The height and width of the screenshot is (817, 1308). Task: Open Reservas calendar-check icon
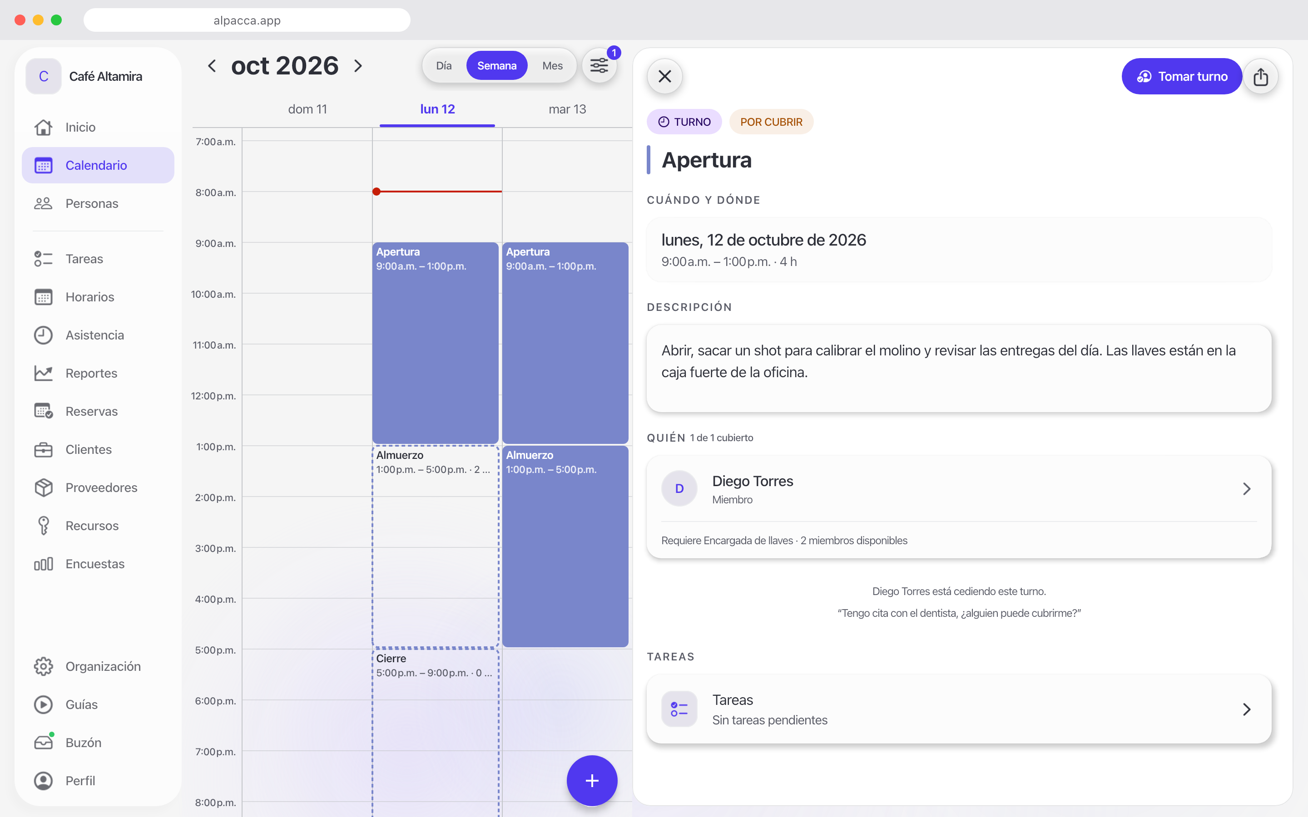(43, 411)
